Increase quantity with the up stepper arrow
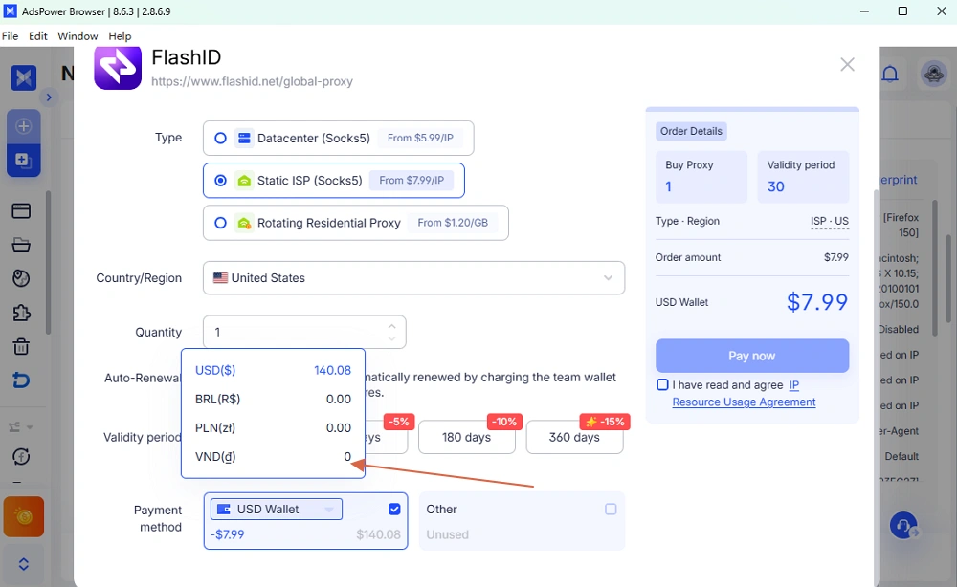 tap(391, 326)
